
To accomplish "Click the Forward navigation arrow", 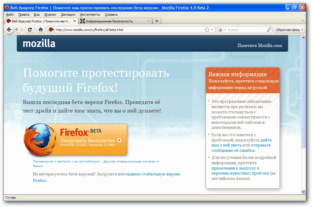I will (x=17, y=30).
